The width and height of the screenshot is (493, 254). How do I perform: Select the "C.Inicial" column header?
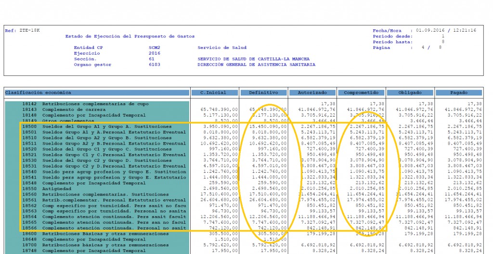click(213, 93)
